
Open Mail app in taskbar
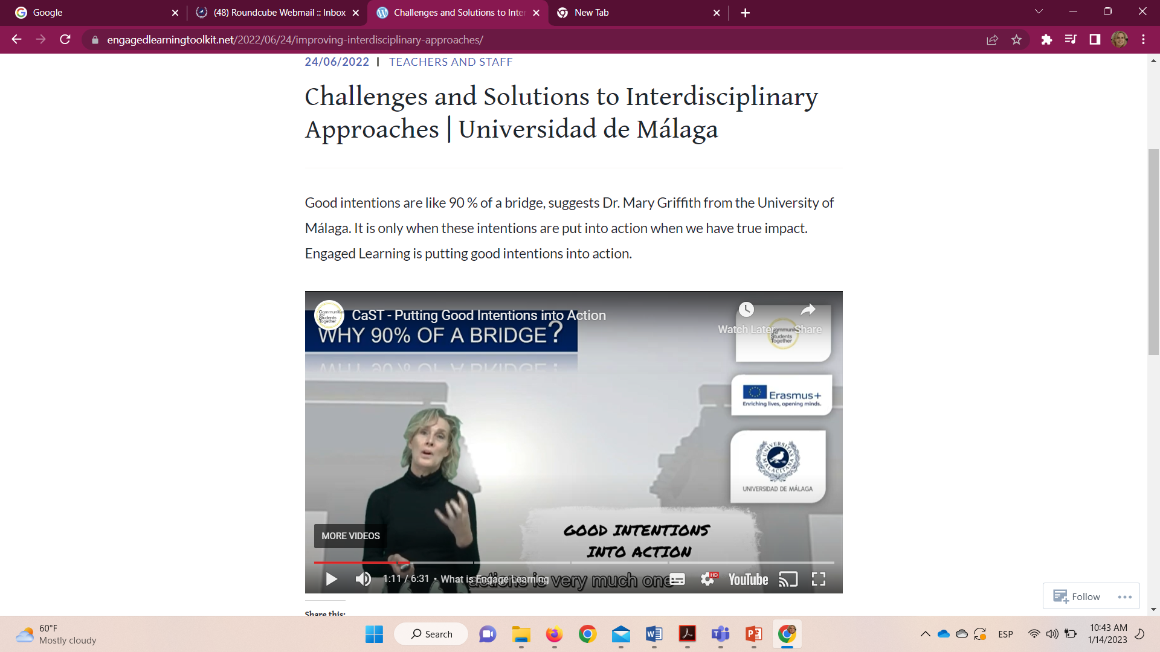pos(620,634)
